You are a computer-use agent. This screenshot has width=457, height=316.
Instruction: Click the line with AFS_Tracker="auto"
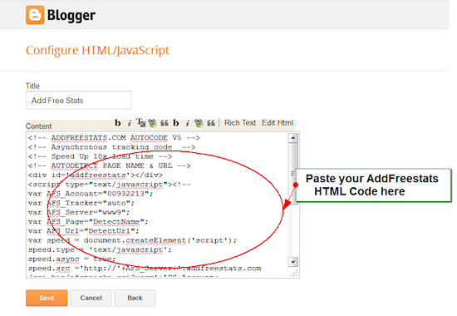pyautogui.click(x=81, y=203)
